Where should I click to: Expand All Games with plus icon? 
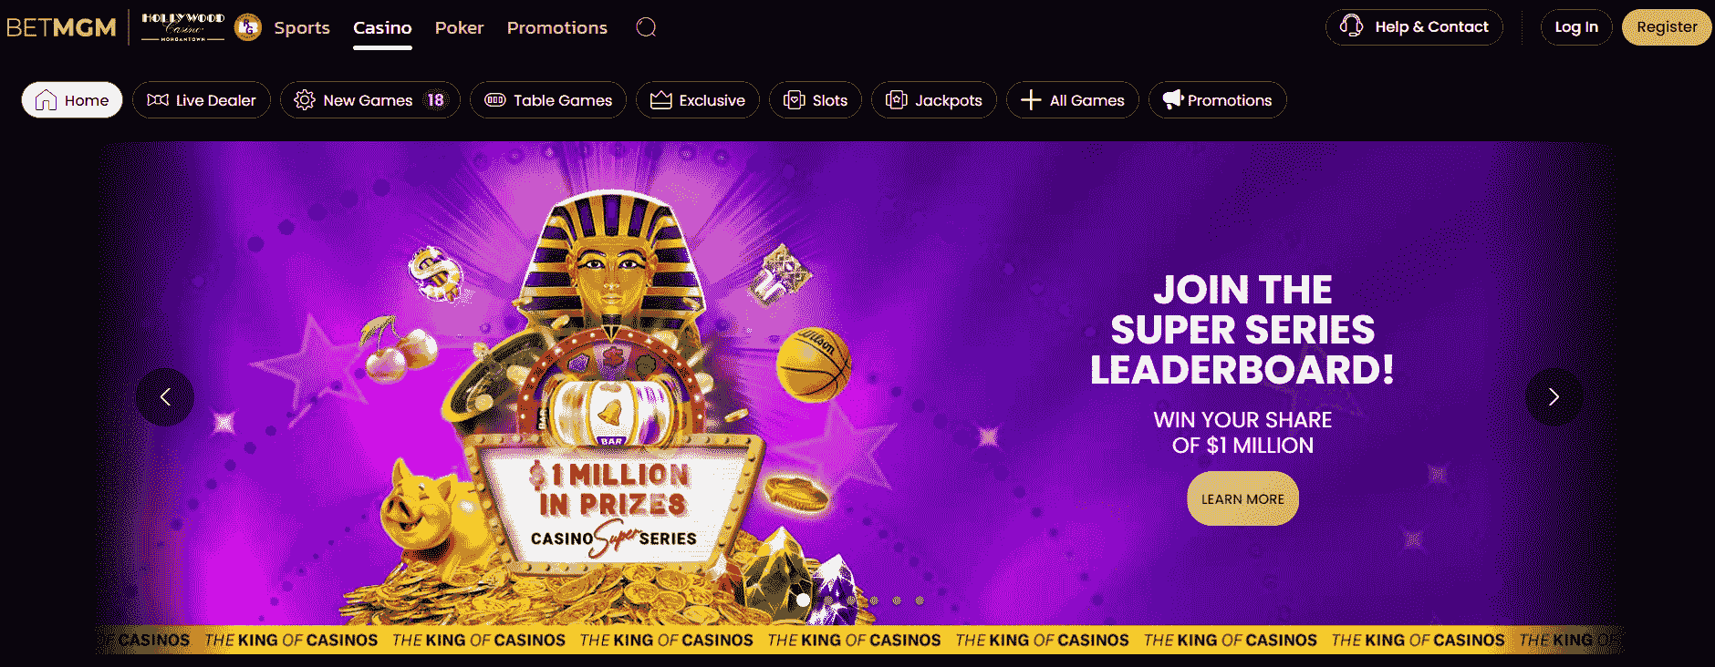click(1073, 100)
